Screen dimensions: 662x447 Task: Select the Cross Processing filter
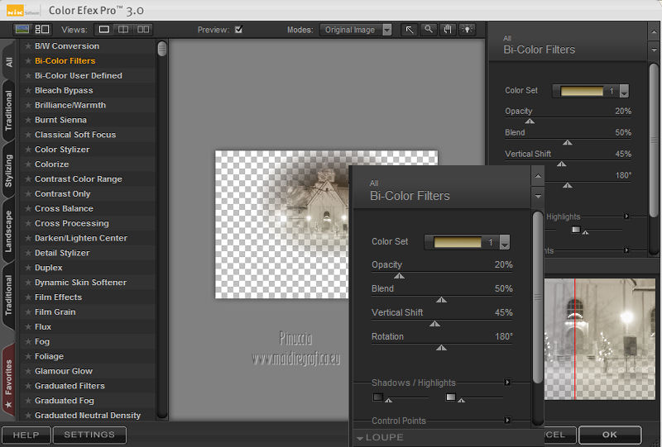(71, 223)
